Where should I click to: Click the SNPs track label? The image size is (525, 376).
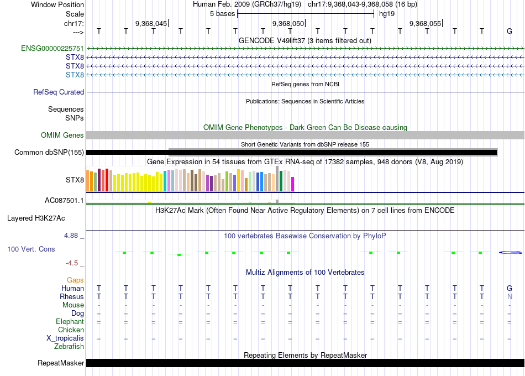click(x=75, y=118)
